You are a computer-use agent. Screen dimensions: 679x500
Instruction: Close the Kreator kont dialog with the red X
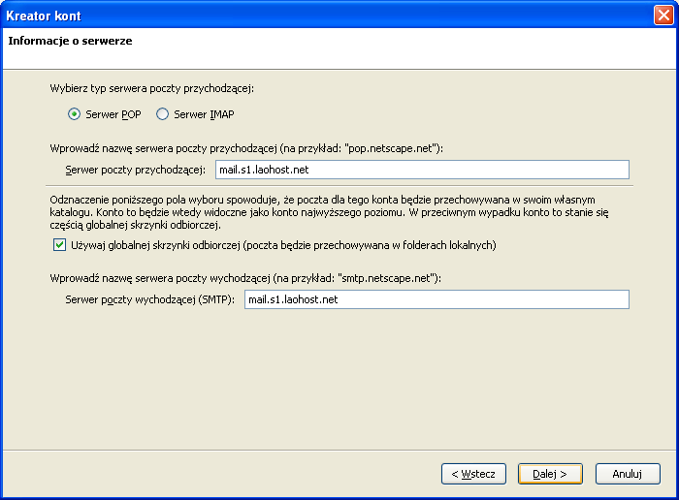[x=663, y=16]
